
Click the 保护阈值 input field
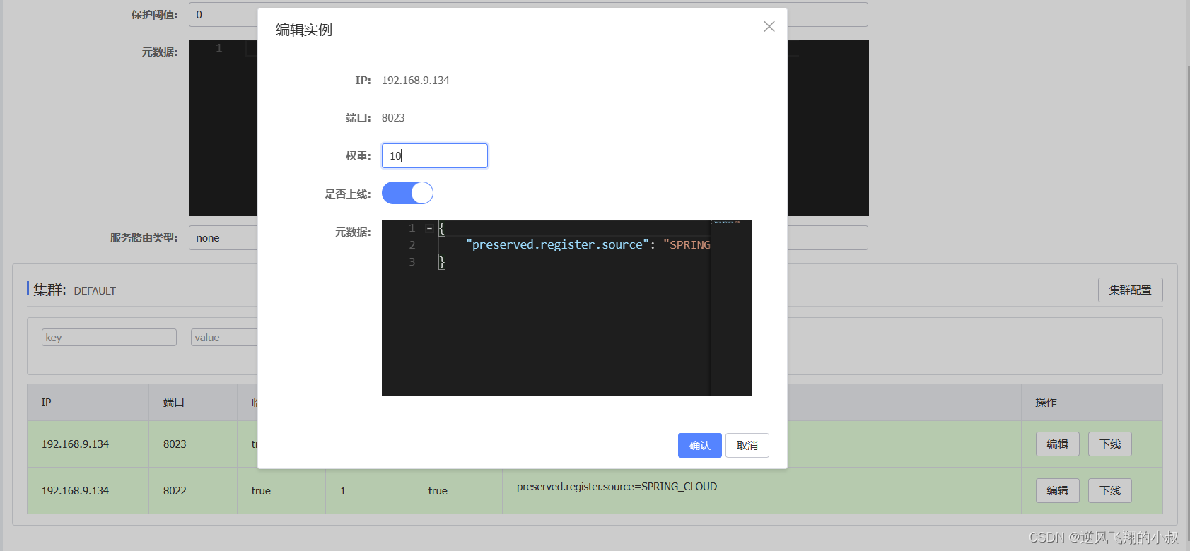[x=223, y=15]
